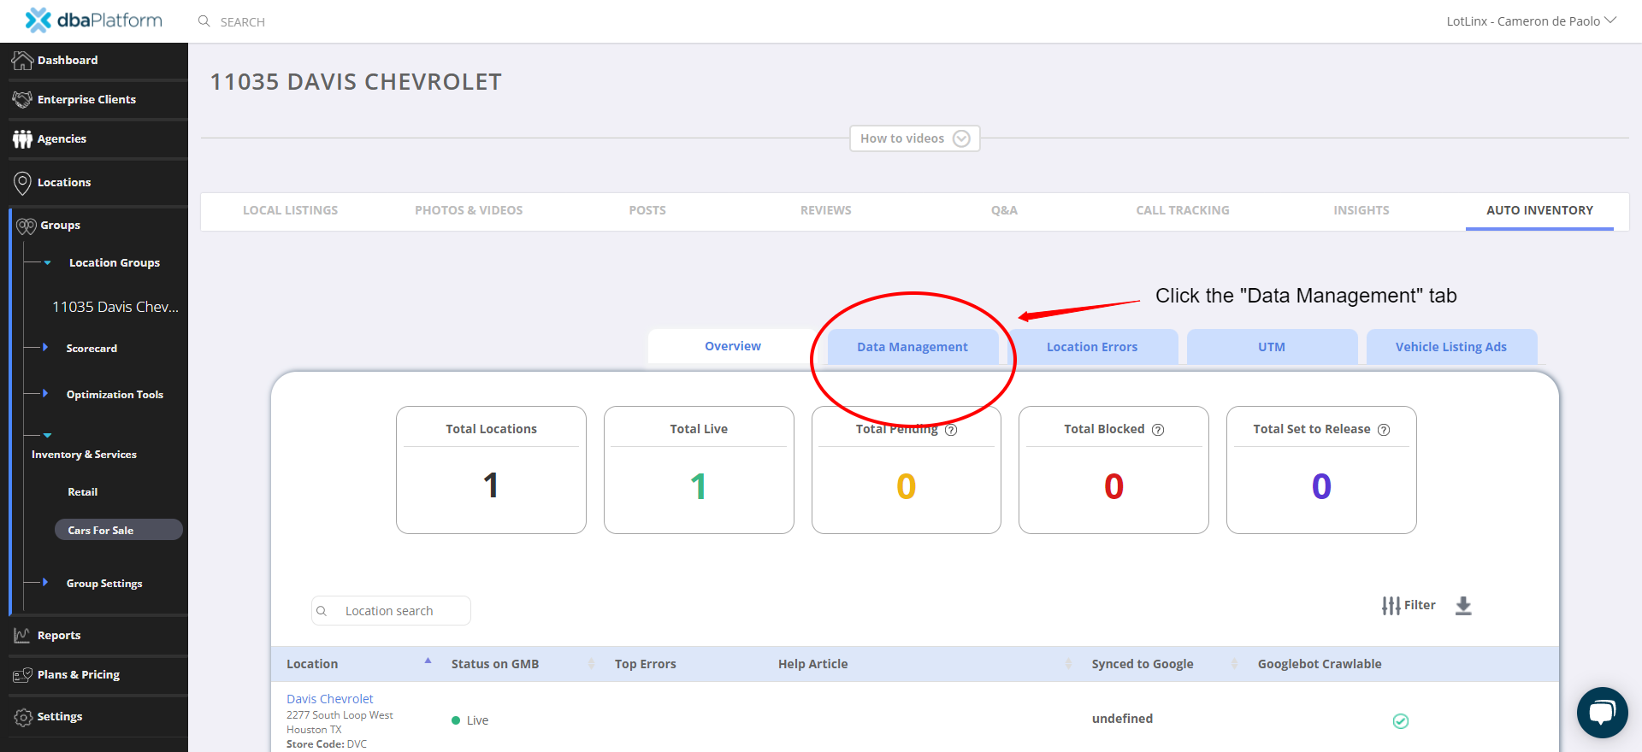The height and width of the screenshot is (752, 1642).
Task: Open the Photos & Videos tab
Action: click(469, 210)
